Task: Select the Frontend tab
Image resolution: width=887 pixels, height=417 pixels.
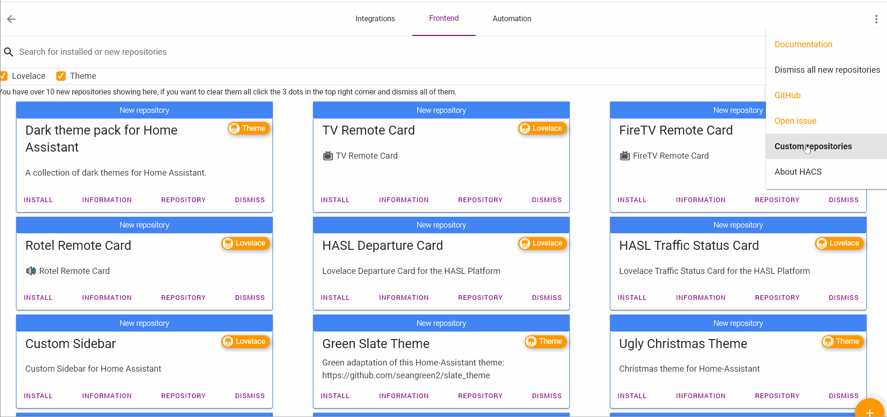Action: coord(443,18)
